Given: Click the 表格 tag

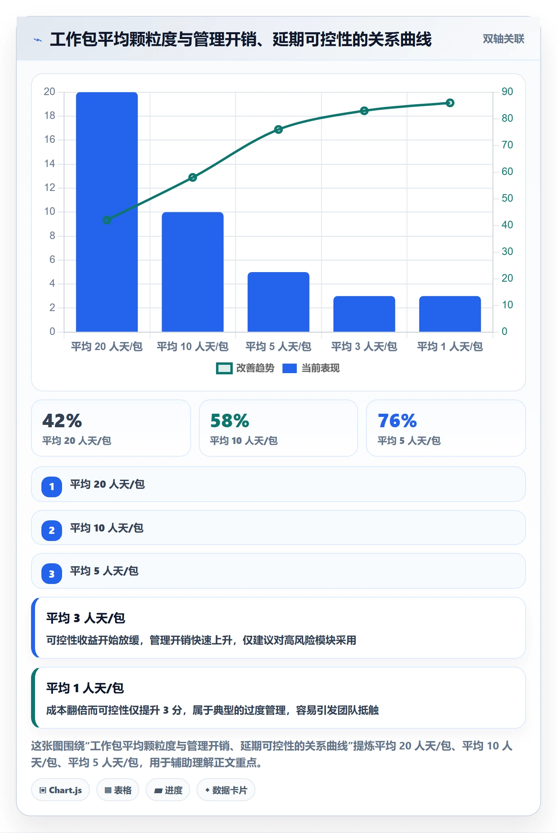Looking at the screenshot, I should coord(118,790).
